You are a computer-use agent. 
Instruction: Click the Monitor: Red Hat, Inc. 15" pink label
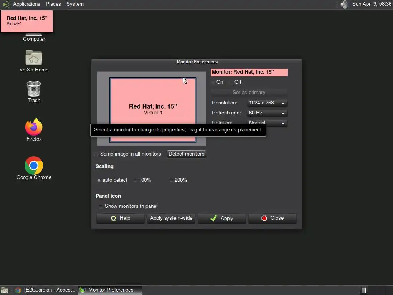pyautogui.click(x=249, y=72)
